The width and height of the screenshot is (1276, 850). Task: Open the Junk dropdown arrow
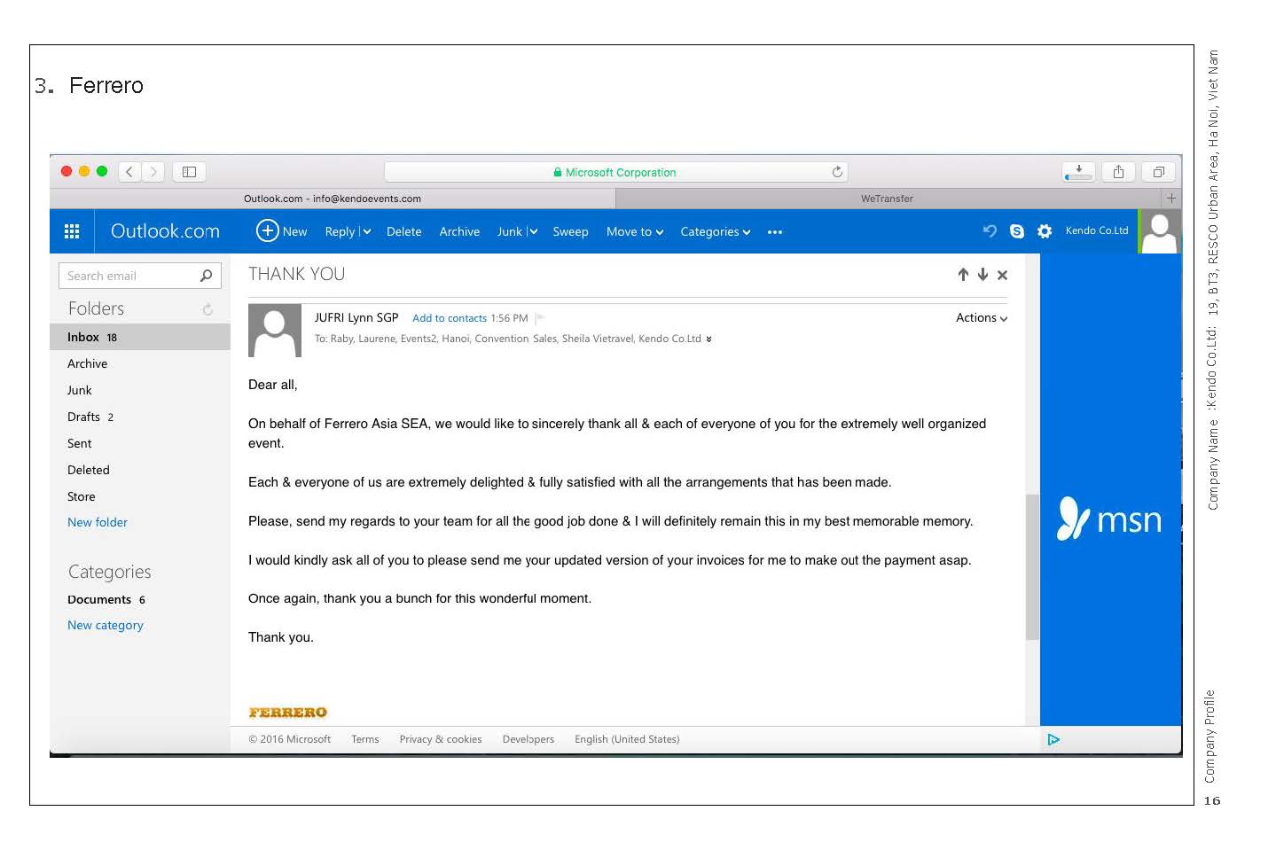pyautogui.click(x=533, y=231)
